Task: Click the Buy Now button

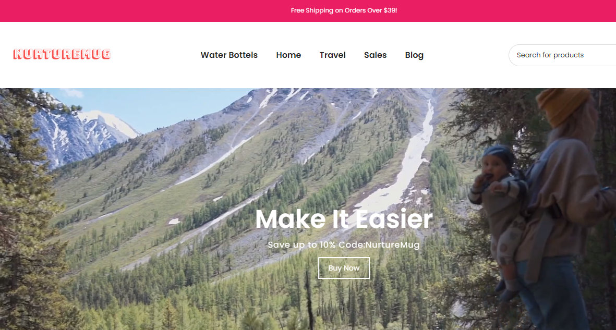Action: point(344,268)
